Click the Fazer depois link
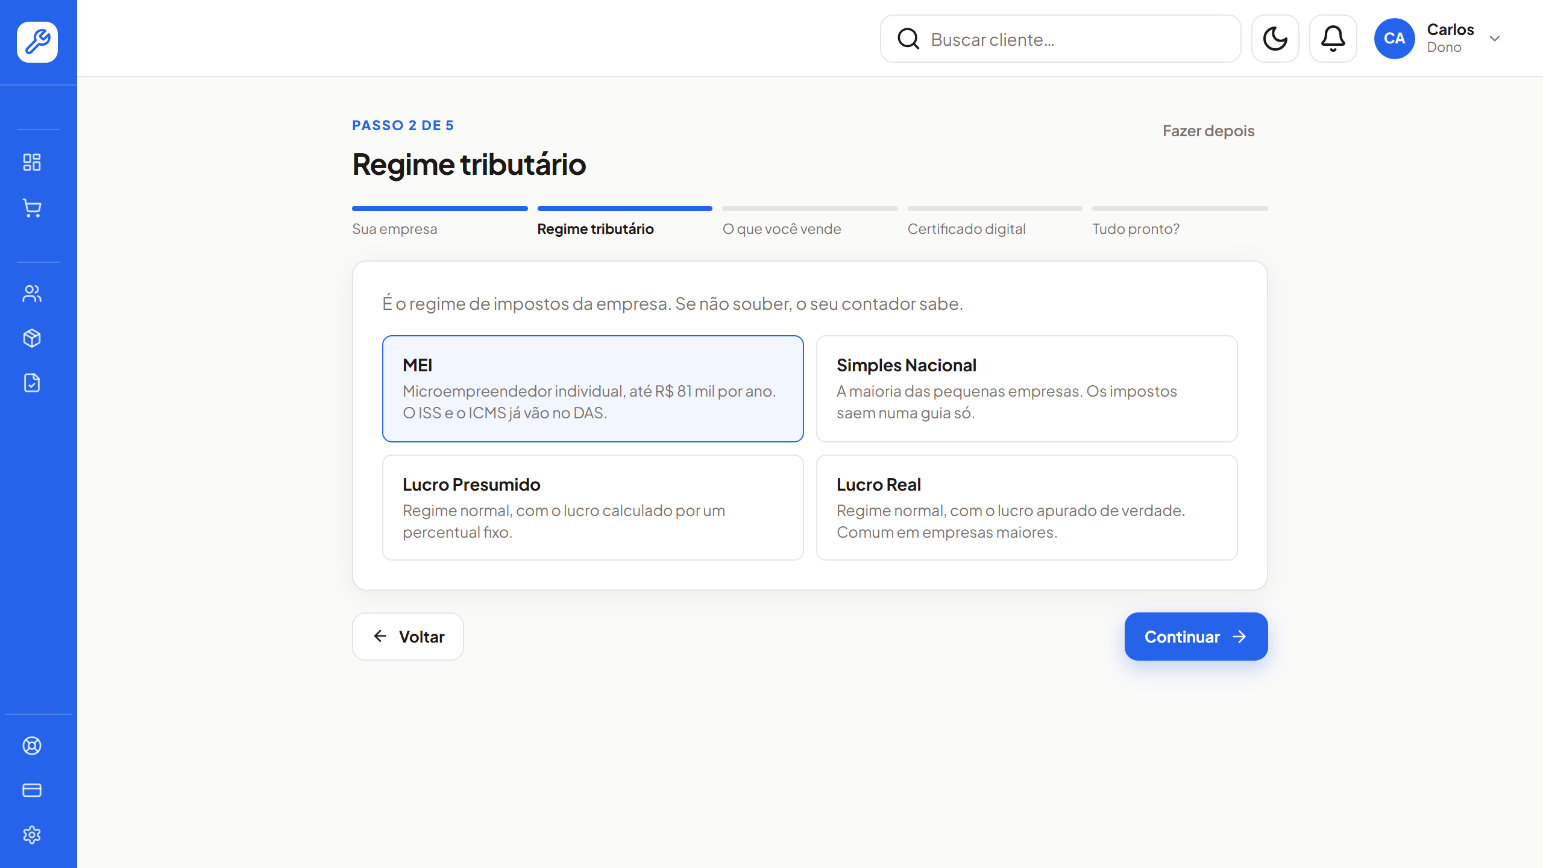The image size is (1543, 868). (1208, 131)
